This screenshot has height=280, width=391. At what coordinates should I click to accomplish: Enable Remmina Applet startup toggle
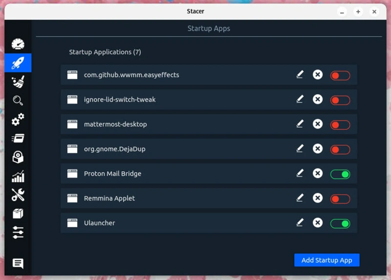pos(340,199)
